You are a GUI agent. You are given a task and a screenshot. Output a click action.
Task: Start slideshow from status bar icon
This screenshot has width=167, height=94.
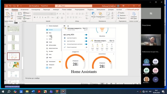coord(116,84)
